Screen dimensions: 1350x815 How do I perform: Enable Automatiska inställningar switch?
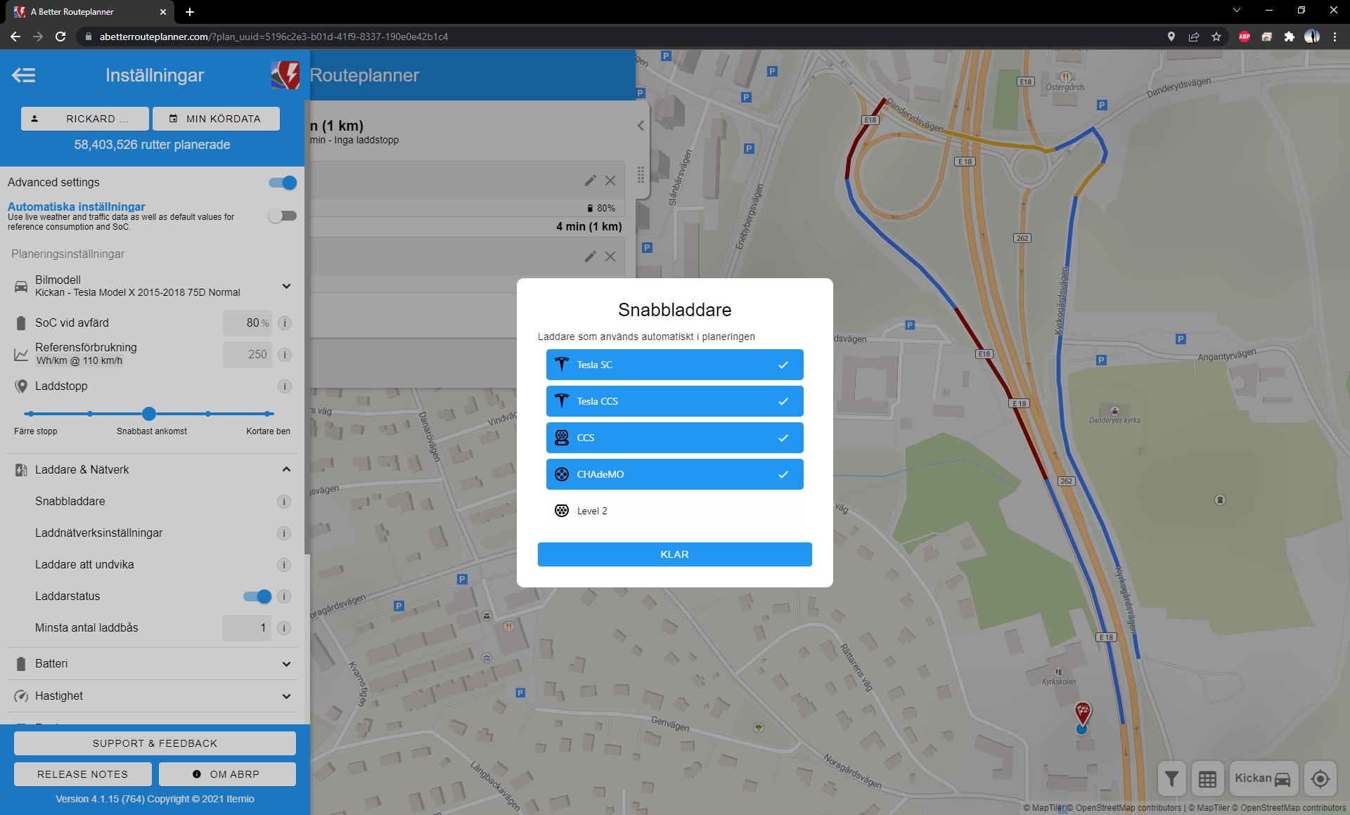283,216
